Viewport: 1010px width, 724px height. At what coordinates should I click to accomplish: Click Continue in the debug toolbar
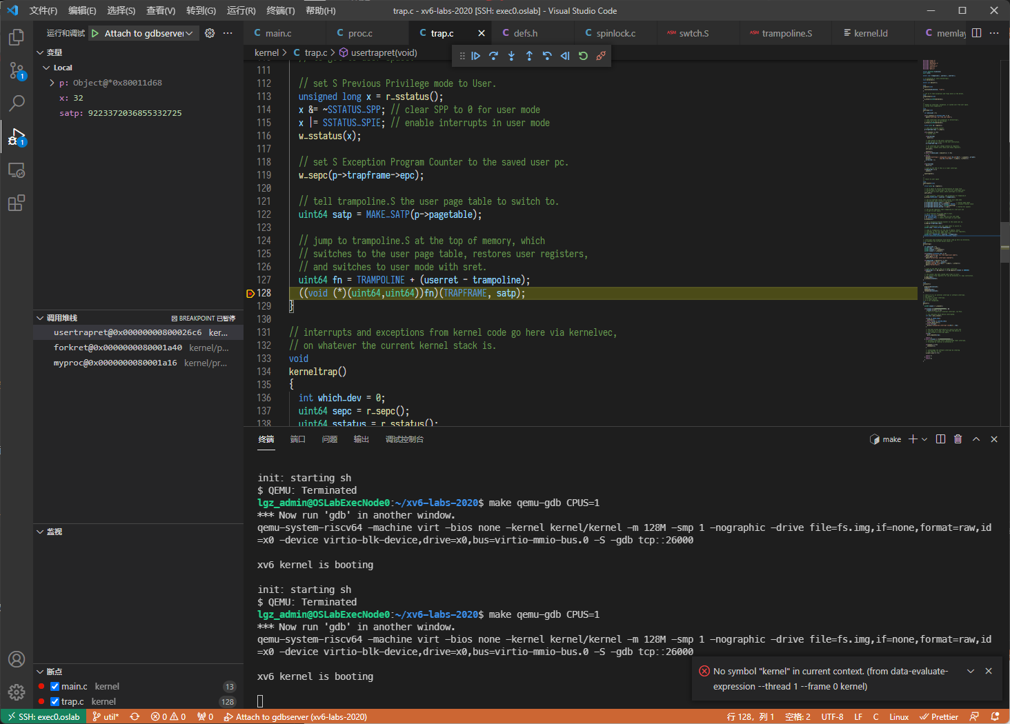click(476, 56)
